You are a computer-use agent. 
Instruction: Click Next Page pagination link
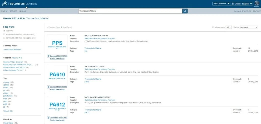pyautogui.click(x=68, y=27)
